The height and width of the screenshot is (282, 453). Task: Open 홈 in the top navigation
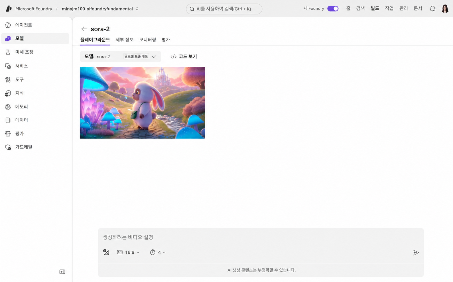[x=348, y=9]
